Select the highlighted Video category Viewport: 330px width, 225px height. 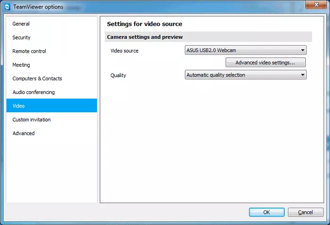51,106
